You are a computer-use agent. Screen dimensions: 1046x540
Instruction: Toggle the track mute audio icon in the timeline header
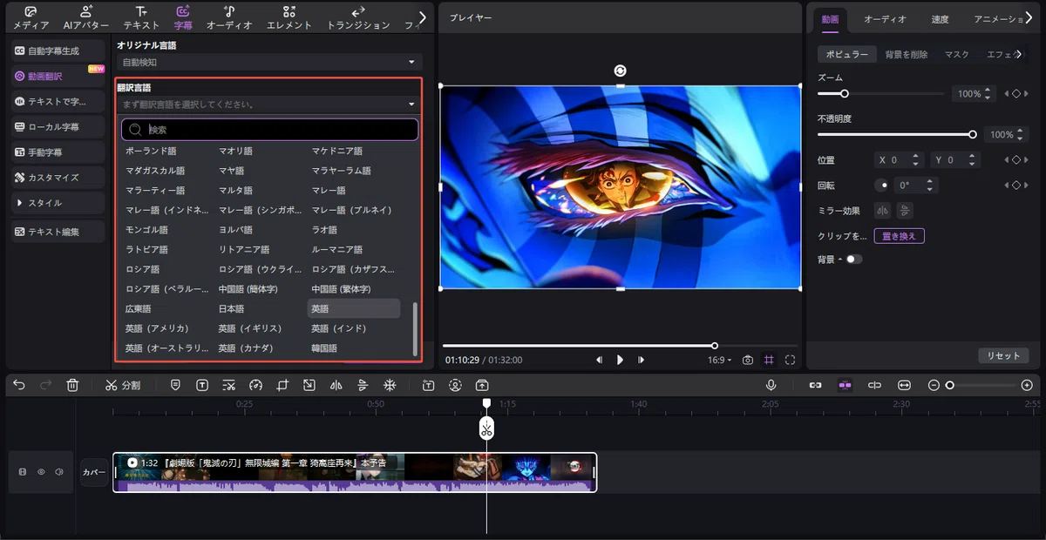[59, 472]
